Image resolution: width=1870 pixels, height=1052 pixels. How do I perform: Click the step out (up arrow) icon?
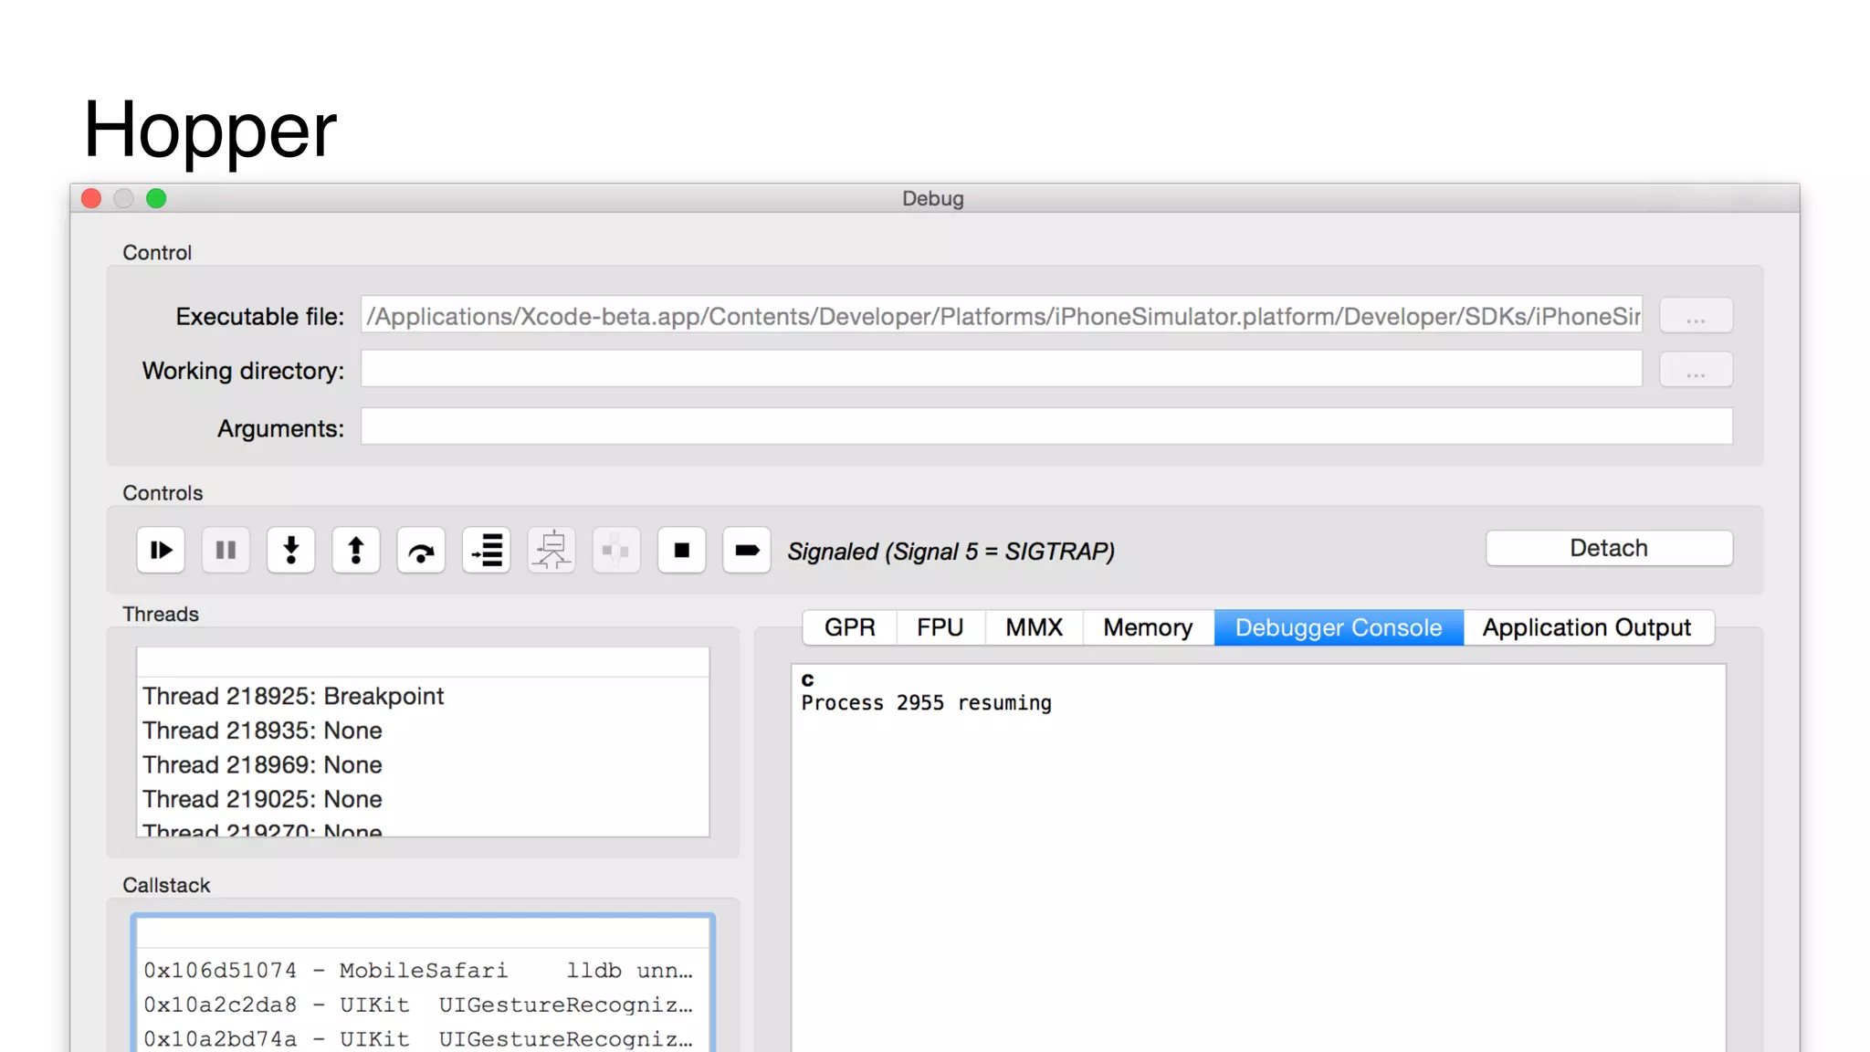[356, 551]
